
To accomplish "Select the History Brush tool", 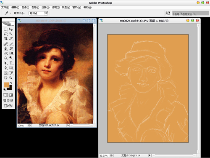I will tap(11, 48).
